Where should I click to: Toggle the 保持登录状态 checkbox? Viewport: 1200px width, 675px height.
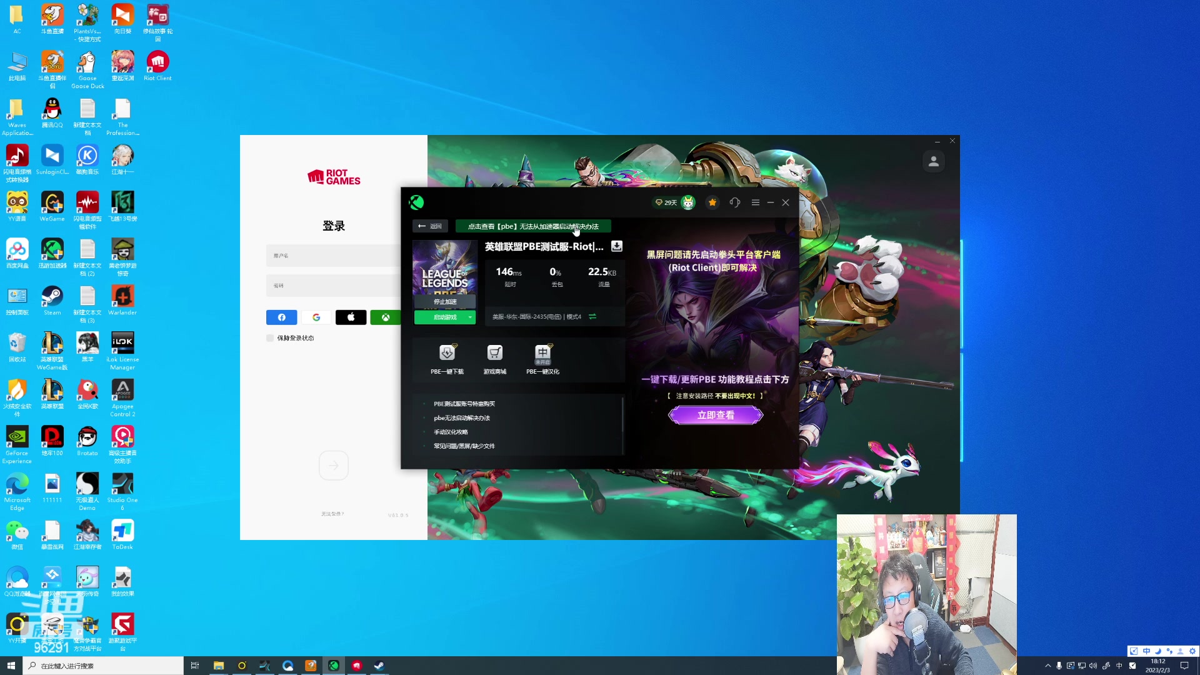click(x=270, y=338)
